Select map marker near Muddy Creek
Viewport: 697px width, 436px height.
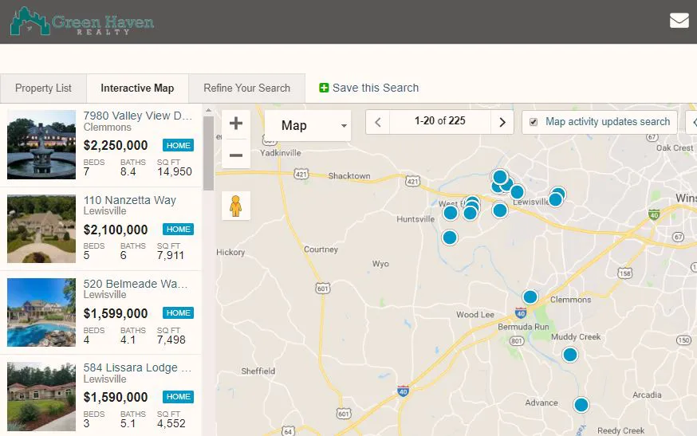coord(570,355)
